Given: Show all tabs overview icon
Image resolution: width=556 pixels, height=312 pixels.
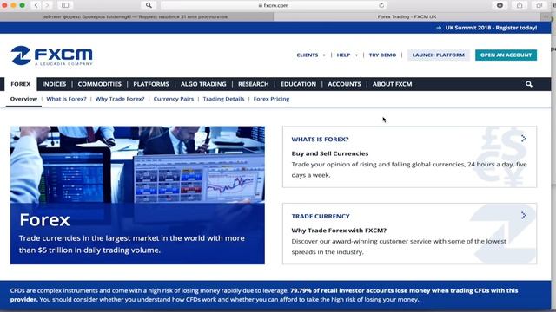Looking at the screenshot, I should coord(539,5).
